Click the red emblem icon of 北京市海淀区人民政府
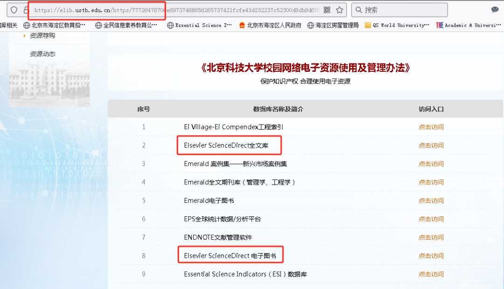Screen dimensions: 504x289 (242, 25)
